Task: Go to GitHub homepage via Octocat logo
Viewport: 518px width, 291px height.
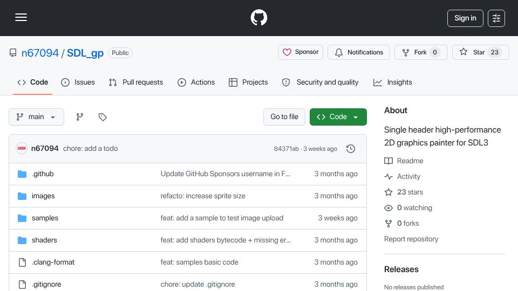Action: coord(258,17)
